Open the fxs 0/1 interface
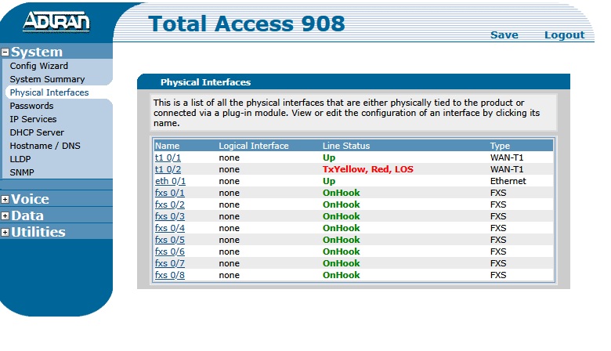Image resolution: width=611 pixels, height=351 pixels. [x=169, y=193]
